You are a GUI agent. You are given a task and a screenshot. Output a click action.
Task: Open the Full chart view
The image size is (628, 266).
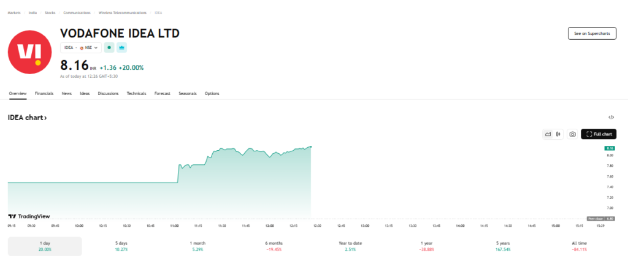coord(599,134)
